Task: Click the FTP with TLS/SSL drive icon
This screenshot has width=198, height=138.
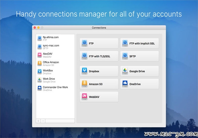Action: tap(85, 56)
